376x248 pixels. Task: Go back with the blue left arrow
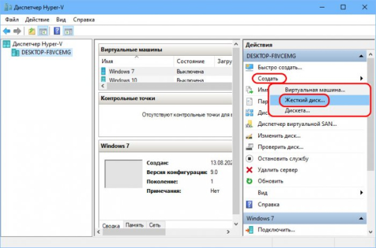point(7,31)
